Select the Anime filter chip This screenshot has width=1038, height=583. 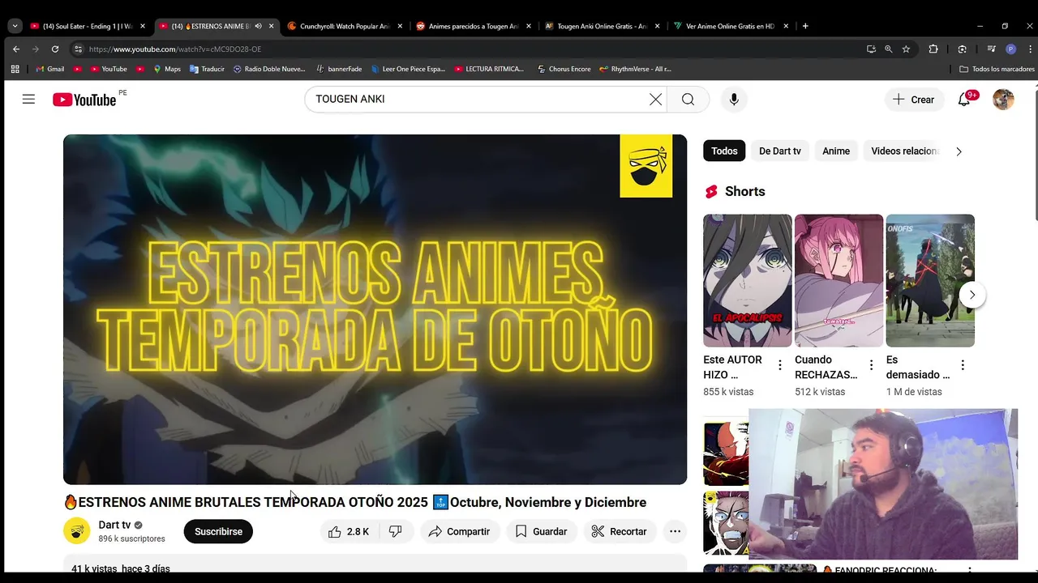point(836,151)
